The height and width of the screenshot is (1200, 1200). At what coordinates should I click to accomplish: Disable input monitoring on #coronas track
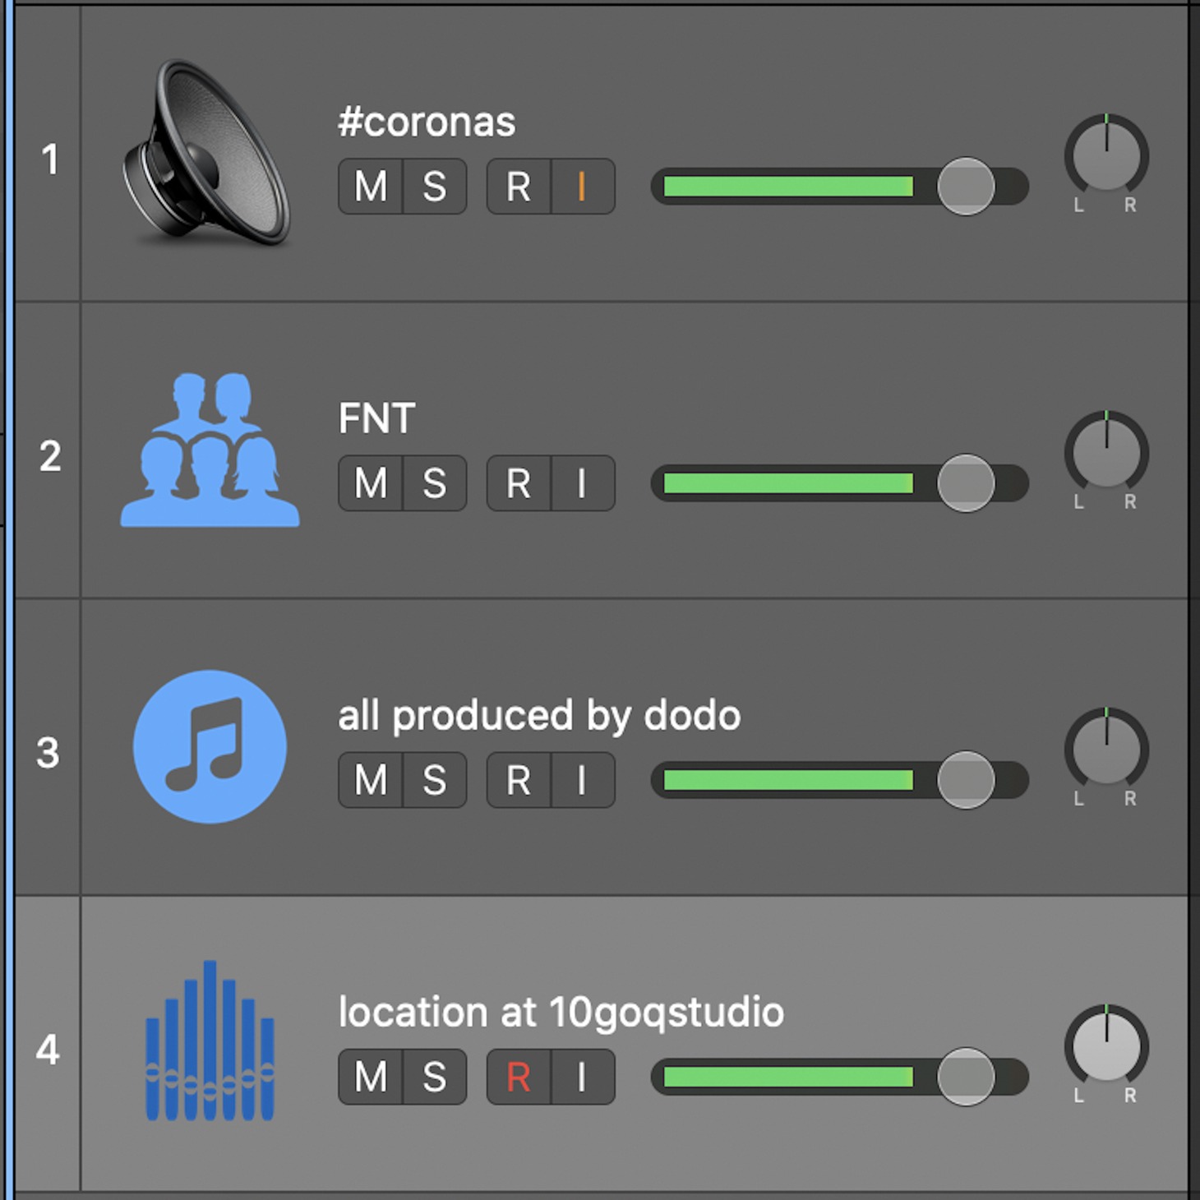coord(582,187)
